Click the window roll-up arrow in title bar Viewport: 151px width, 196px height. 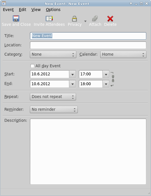click(x=131, y=3)
